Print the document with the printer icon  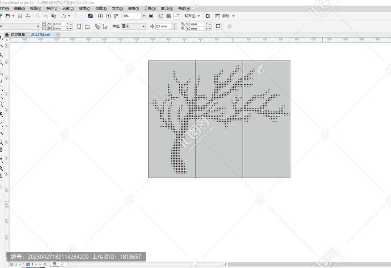pos(28,16)
